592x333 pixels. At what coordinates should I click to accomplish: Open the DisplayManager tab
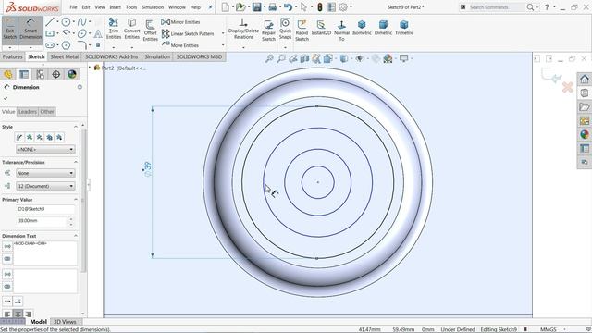(x=72, y=74)
